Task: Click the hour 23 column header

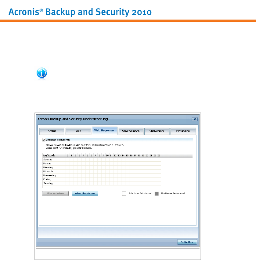Action: (159, 156)
